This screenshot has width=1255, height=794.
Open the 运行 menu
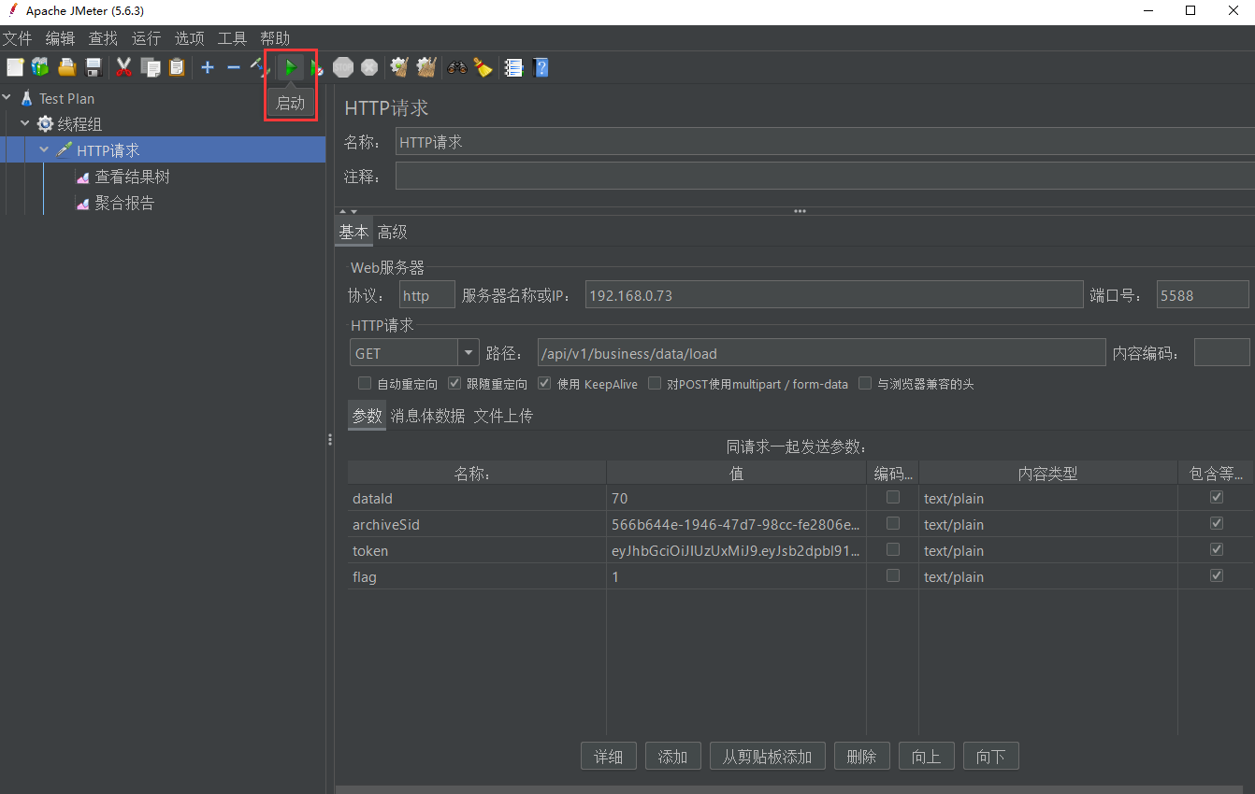click(146, 38)
